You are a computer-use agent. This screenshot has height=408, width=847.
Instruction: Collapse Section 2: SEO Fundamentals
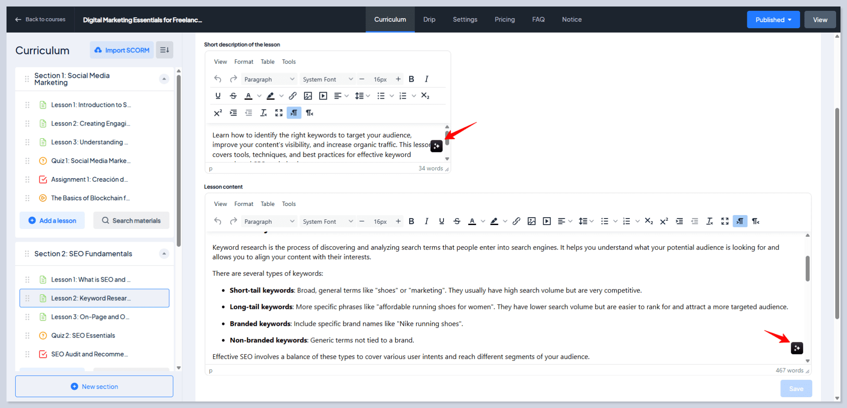click(x=164, y=254)
